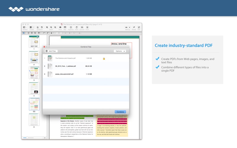This screenshot has width=237, height=148.
Task: Select the text callout tool
Action: (35, 33)
